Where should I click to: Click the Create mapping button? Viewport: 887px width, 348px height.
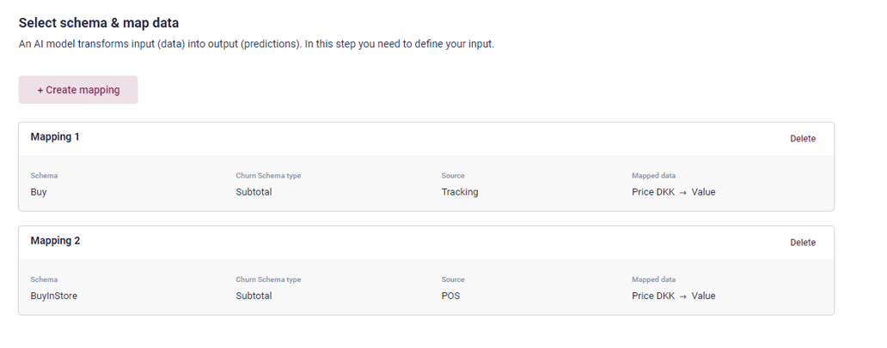click(78, 90)
